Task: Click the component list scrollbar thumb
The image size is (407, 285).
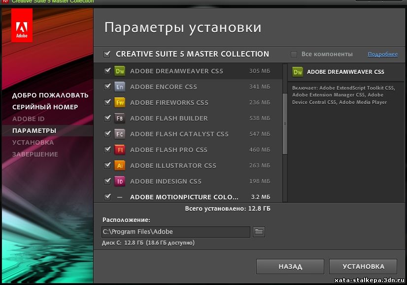Action: (x=285, y=124)
